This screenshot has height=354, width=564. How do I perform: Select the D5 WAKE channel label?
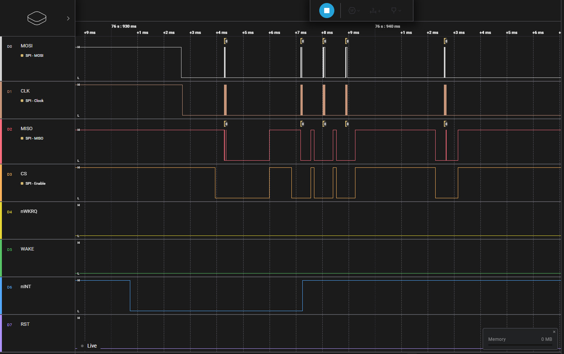pyautogui.click(x=27, y=249)
